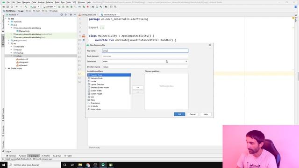Viewport: 299px width, 168px height.
Task: Click the Back navigation arrow
Action: point(17,7)
